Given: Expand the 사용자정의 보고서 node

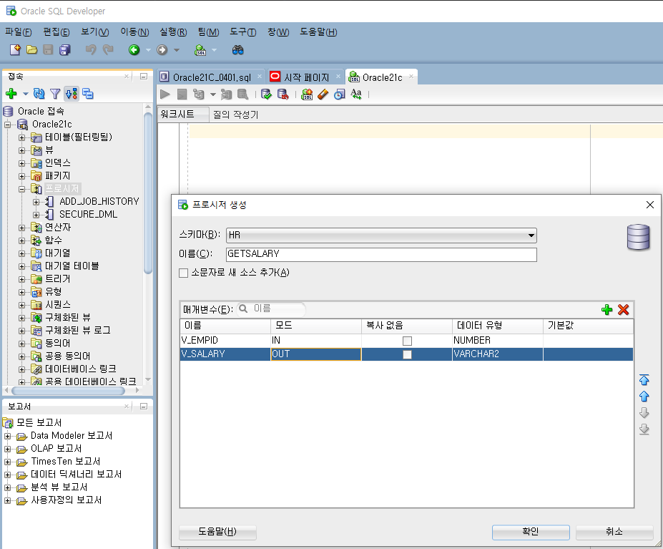Looking at the screenshot, I should [8, 501].
